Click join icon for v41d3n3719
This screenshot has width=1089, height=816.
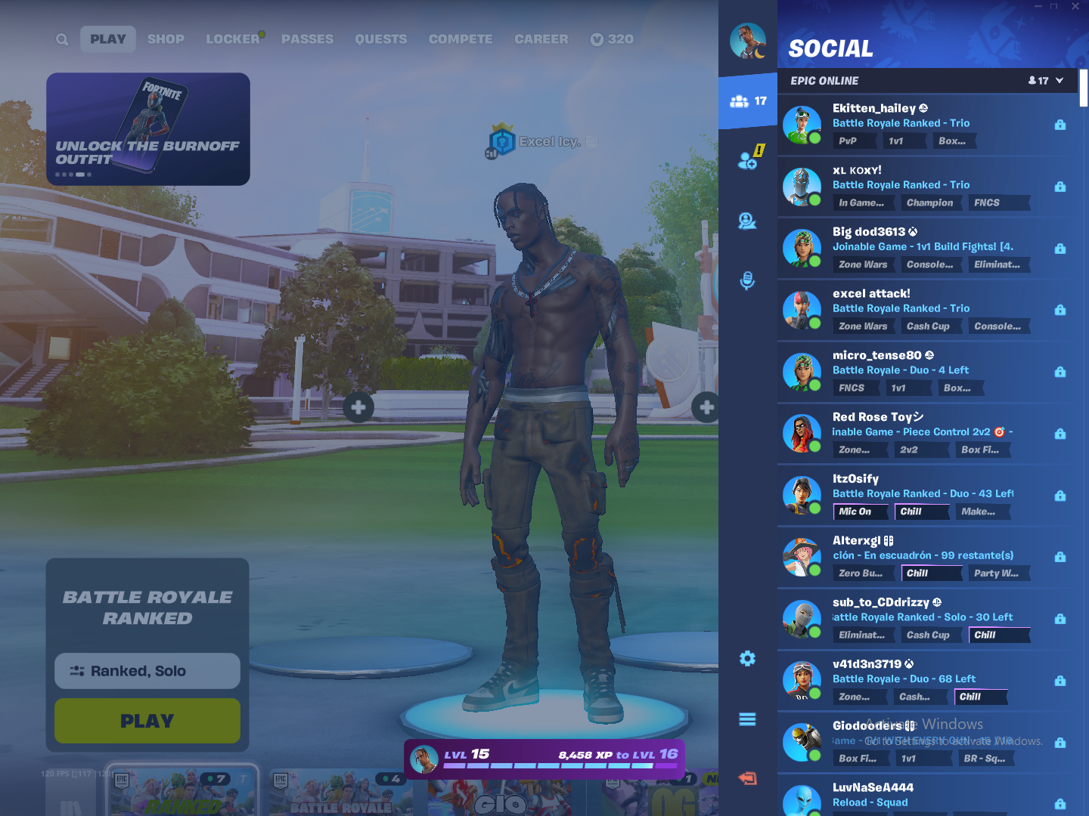click(x=1060, y=681)
